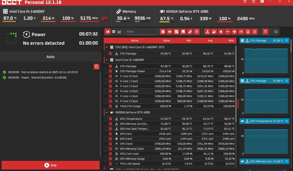The image size is (293, 171).
Task: Uncheck the GPU Hot Spot Temperature checkbox
Action: tap(110, 129)
